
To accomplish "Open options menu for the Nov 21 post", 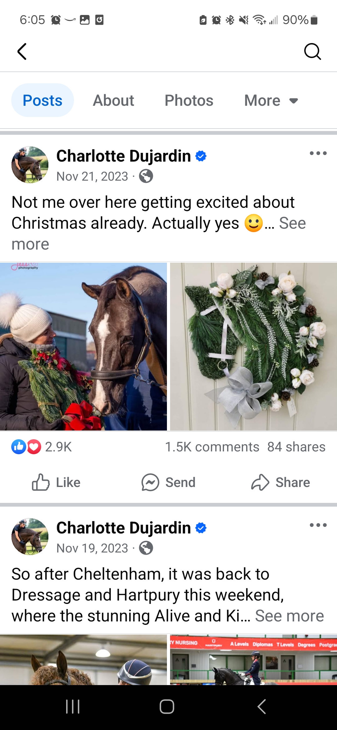I will [318, 153].
